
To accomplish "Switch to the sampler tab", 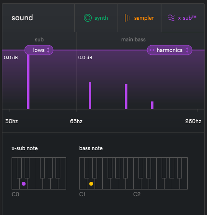I will click(x=139, y=18).
